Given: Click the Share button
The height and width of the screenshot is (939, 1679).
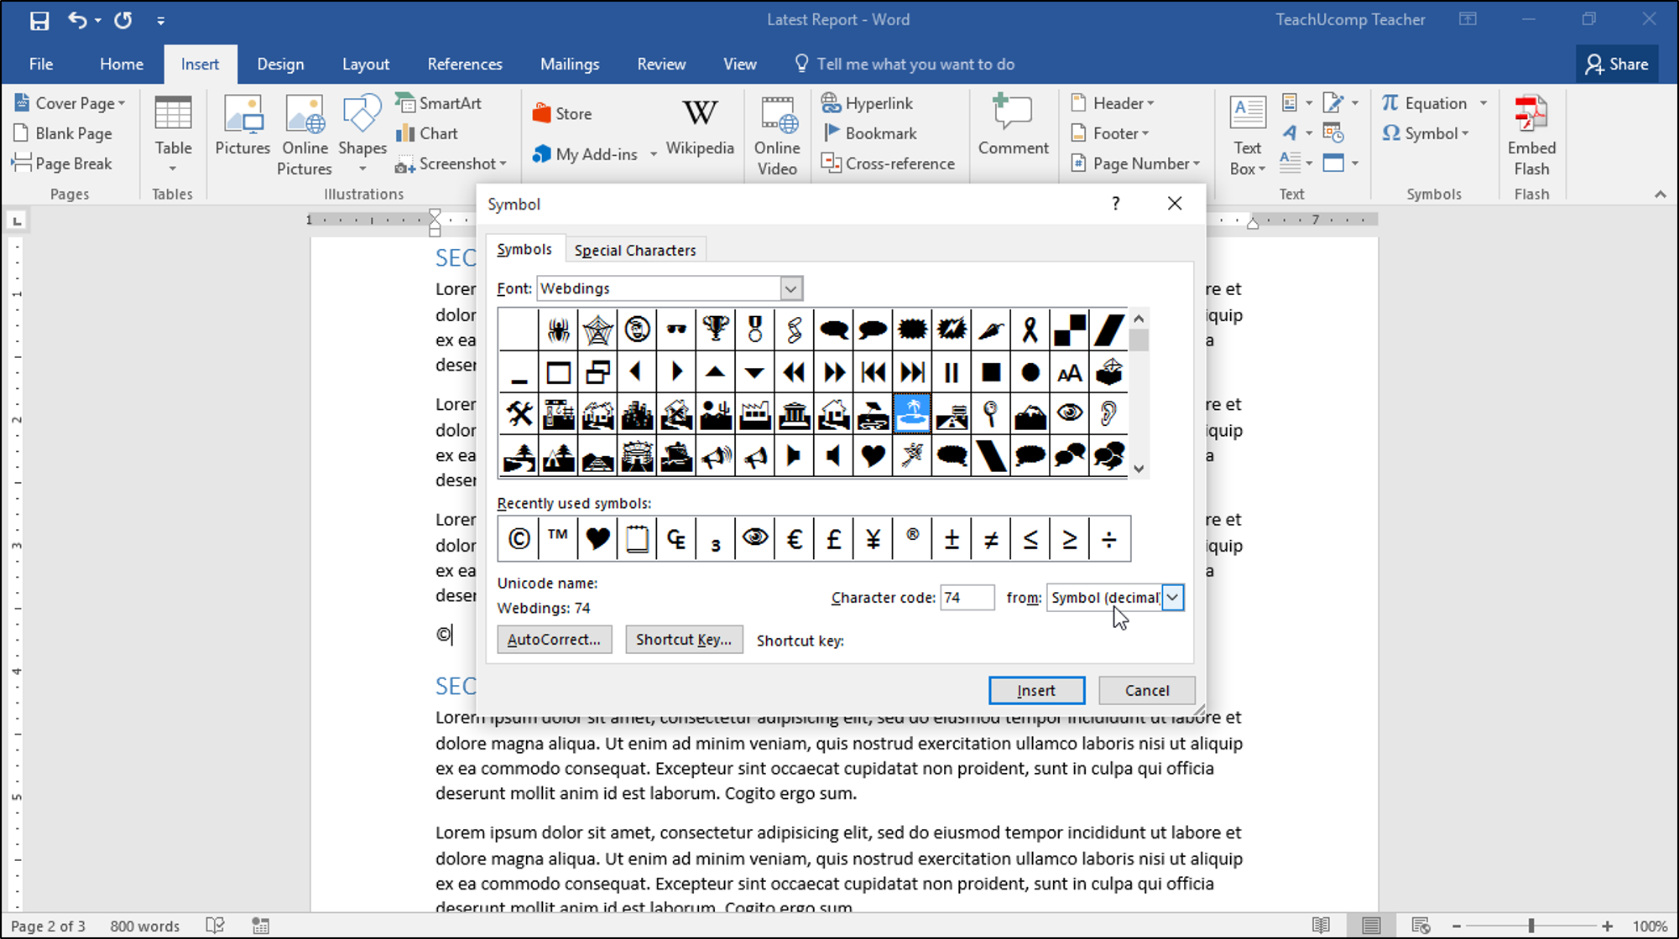Looking at the screenshot, I should pos(1616,64).
